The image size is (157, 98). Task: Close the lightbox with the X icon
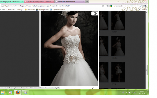point(93,88)
